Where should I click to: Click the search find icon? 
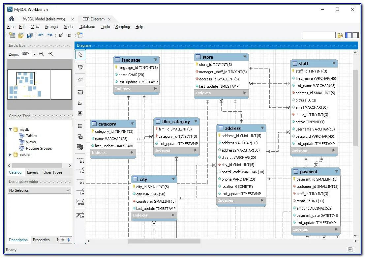click(340, 35)
